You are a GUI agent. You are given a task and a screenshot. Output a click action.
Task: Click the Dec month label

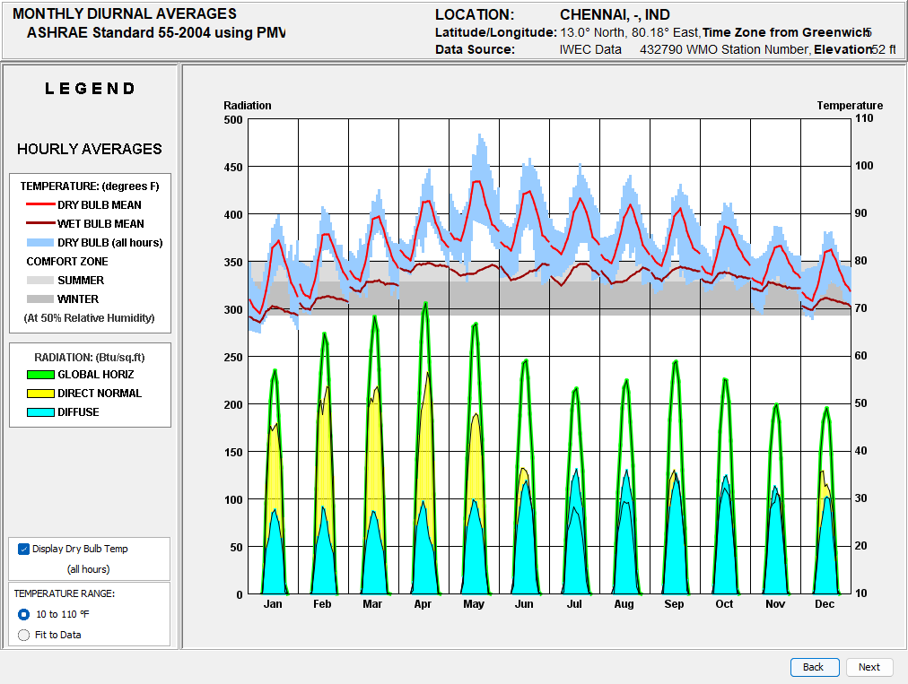coord(825,604)
